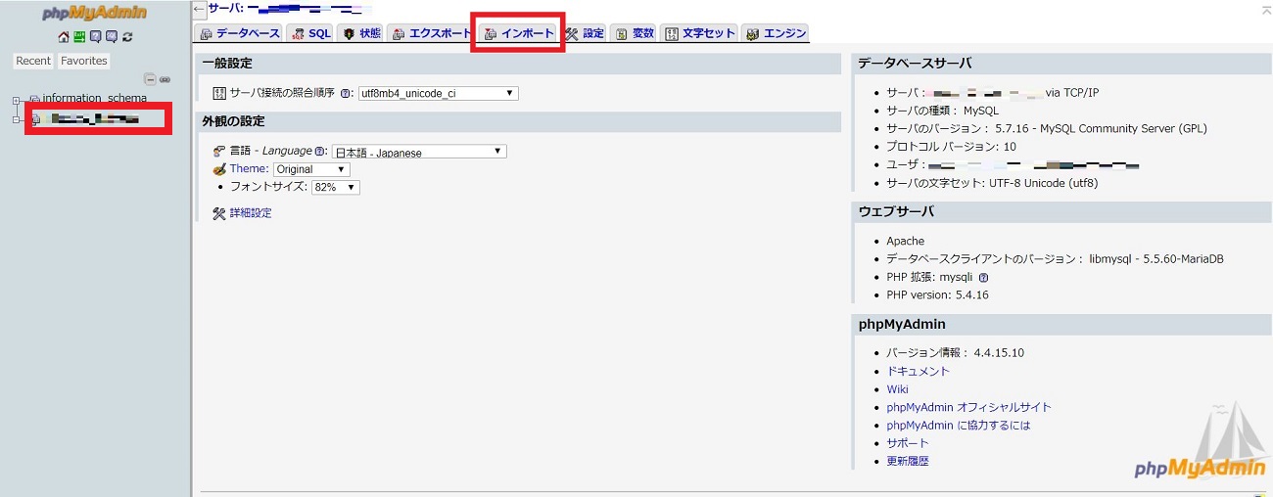Switch to the インポート tab
The height and width of the screenshot is (497, 1273).
pyautogui.click(x=519, y=33)
